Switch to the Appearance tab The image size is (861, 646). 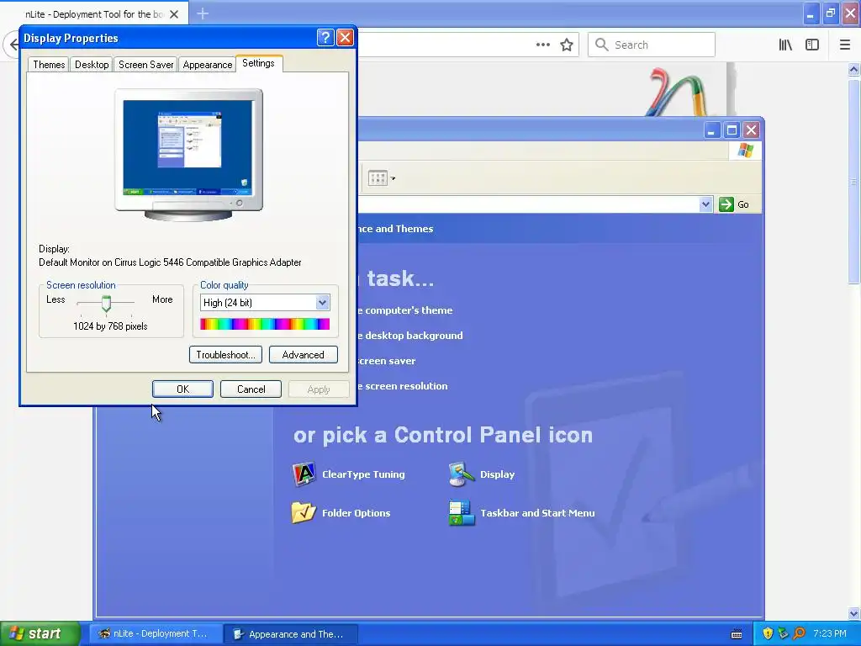pos(208,65)
